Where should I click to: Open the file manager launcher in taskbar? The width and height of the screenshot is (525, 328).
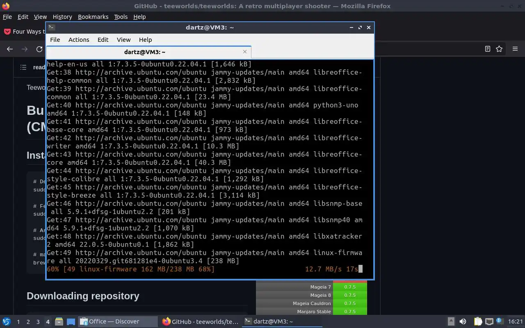coord(59,321)
